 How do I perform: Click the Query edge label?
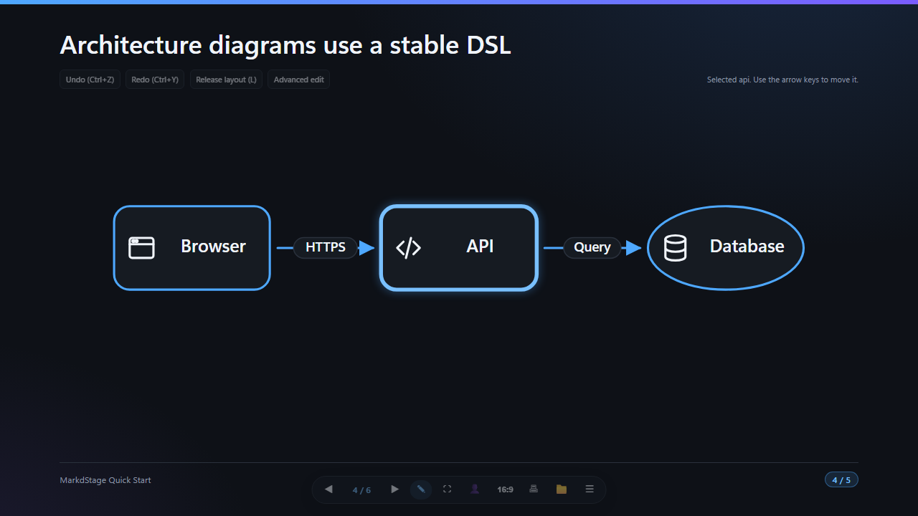tap(592, 247)
